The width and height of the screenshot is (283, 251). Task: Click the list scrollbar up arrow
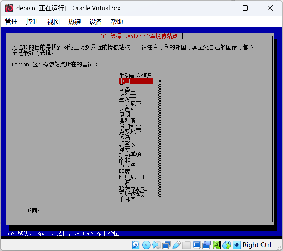point(160,75)
